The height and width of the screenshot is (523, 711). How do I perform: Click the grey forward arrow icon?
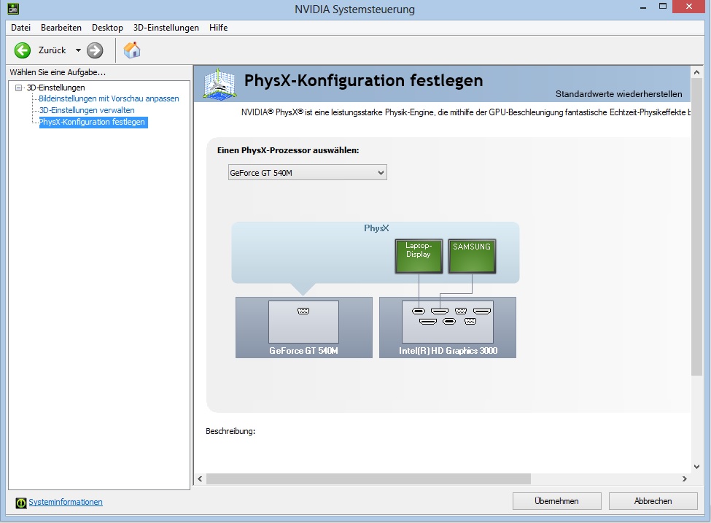[x=95, y=50]
